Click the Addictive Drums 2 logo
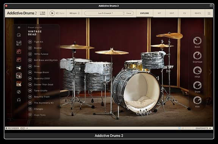Screen dimensions: 218x144 coord(22,13)
